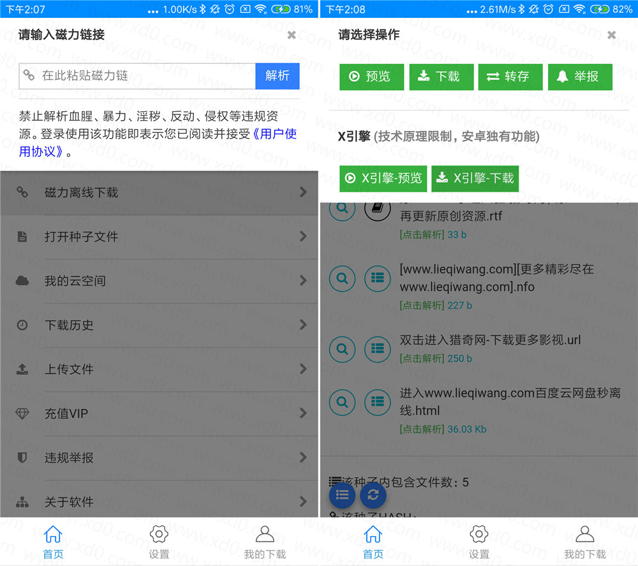Image resolution: width=638 pixels, height=566 pixels.
Task: Tap the WiFi icon in left status bar
Action: point(260,9)
